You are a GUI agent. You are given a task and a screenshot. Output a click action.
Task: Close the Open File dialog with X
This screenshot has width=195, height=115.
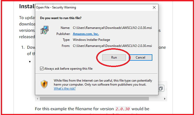pyautogui.click(x=154, y=7)
